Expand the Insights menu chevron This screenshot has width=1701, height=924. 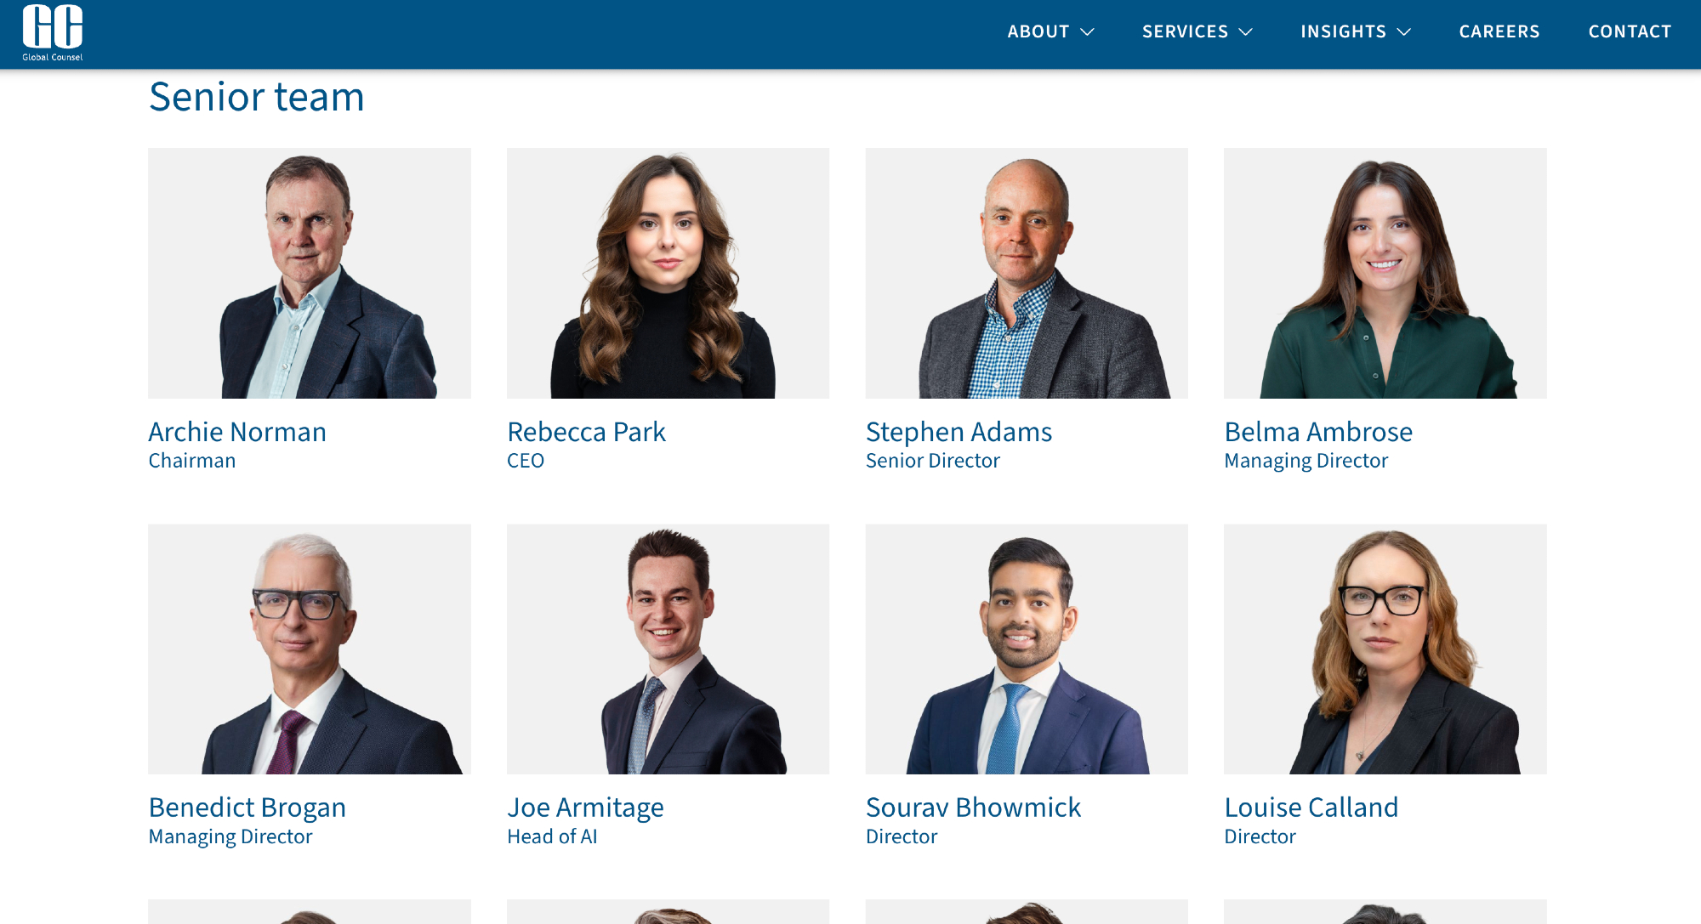click(1403, 32)
